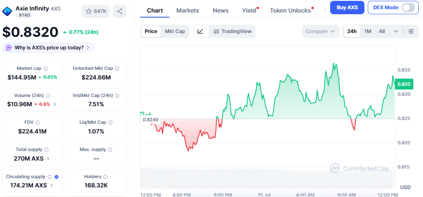Select Price chart view
Viewport: 423px width, 197px height.
pyautogui.click(x=151, y=31)
